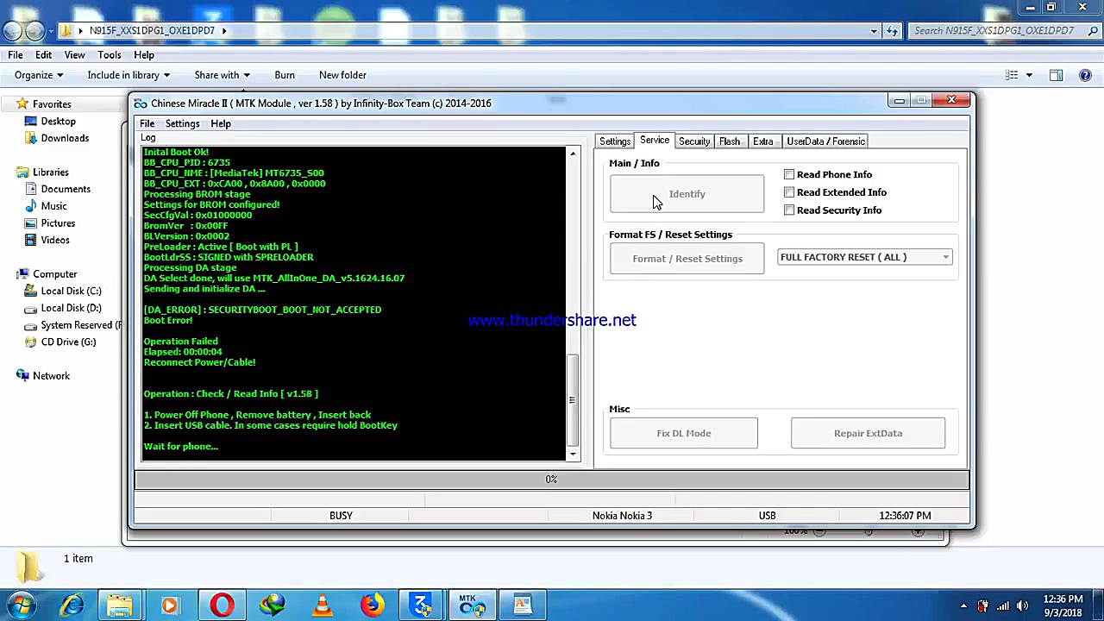Select Documents library in sidebar
Image resolution: width=1104 pixels, height=621 pixels.
coord(66,189)
